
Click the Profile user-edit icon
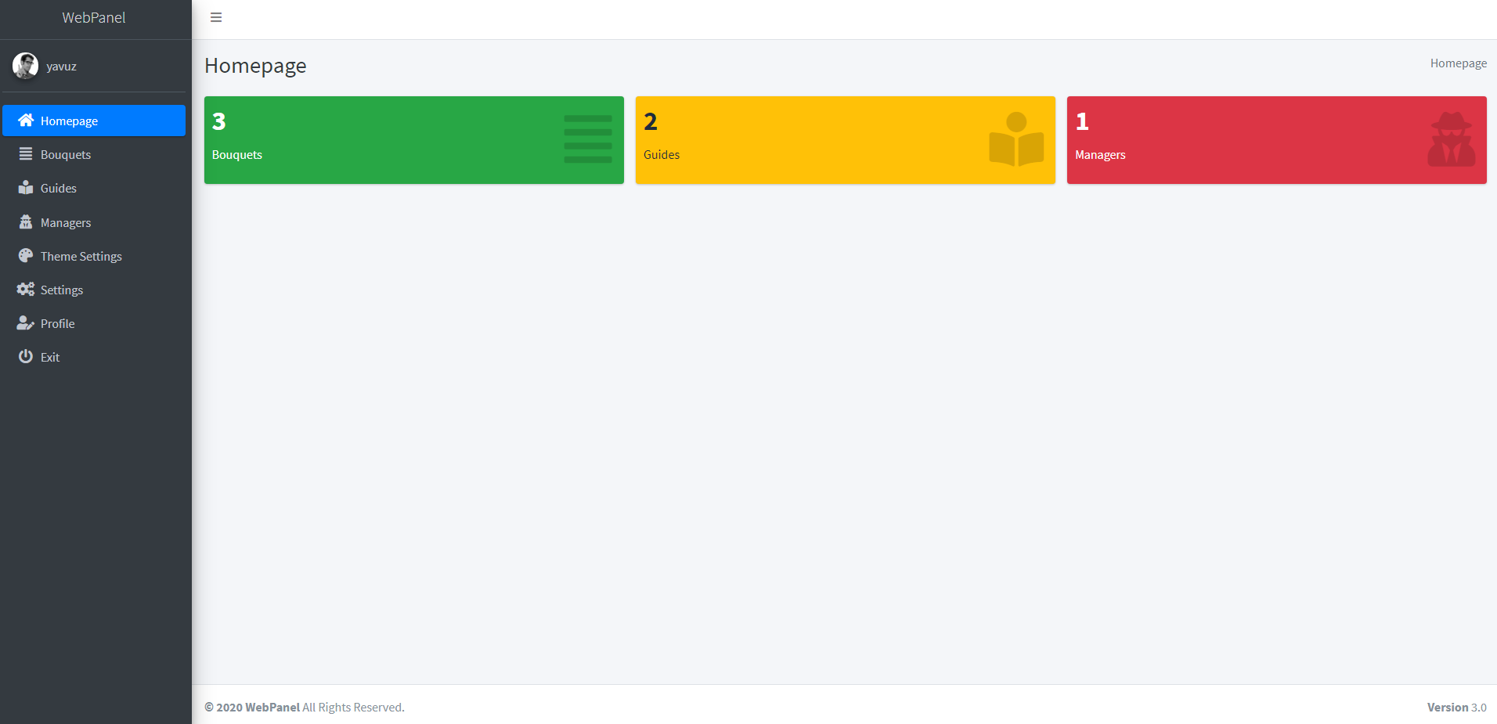pyautogui.click(x=26, y=323)
